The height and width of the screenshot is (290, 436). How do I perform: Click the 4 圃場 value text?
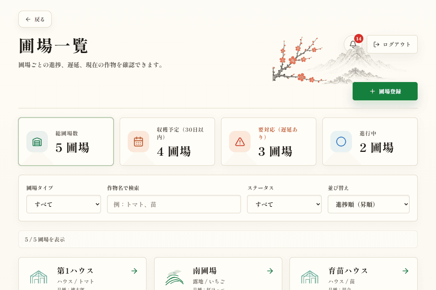[x=174, y=151]
